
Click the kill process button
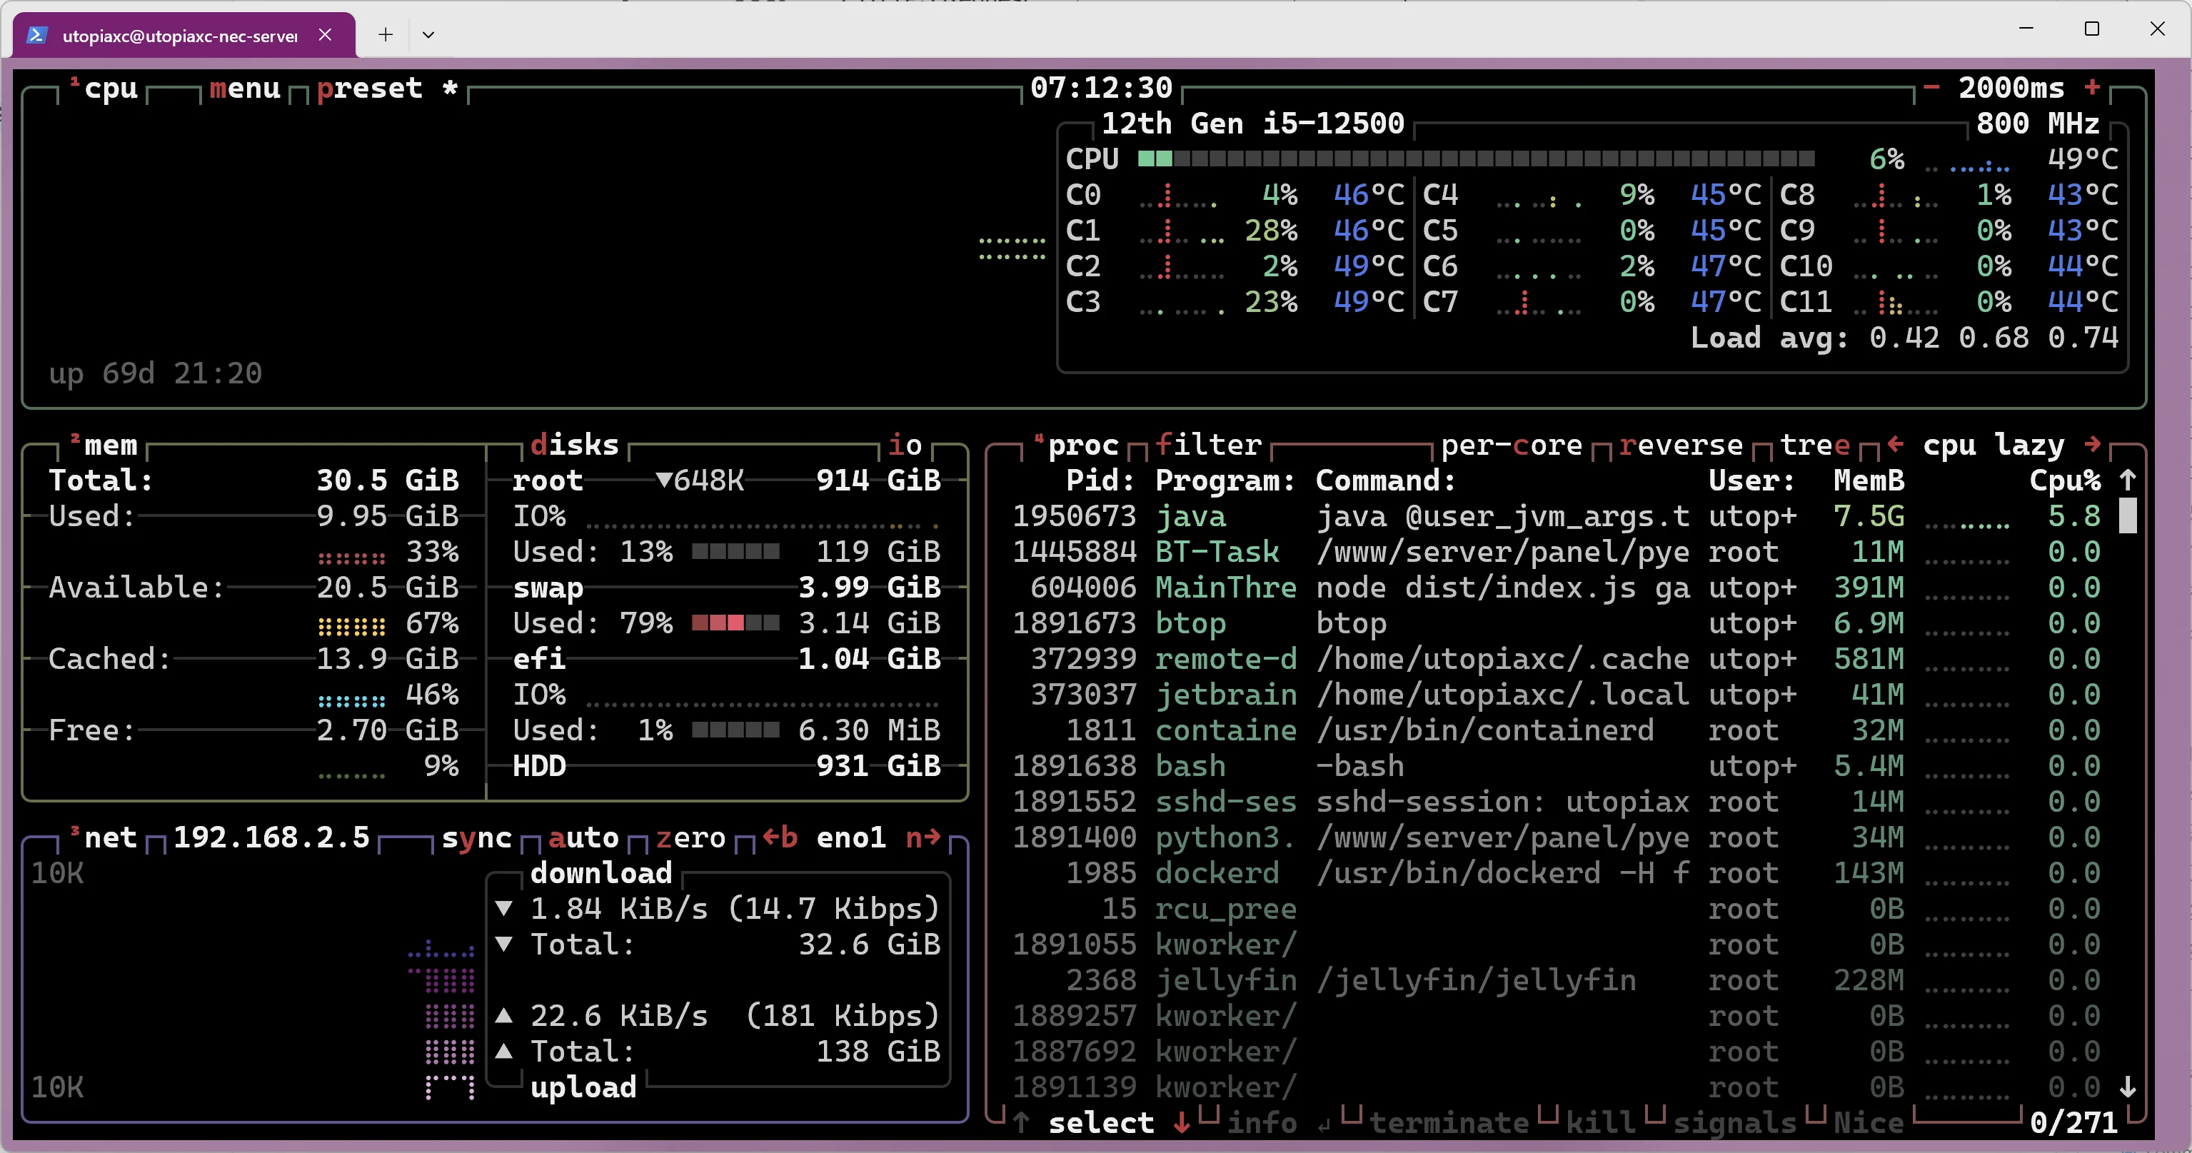tap(1601, 1122)
